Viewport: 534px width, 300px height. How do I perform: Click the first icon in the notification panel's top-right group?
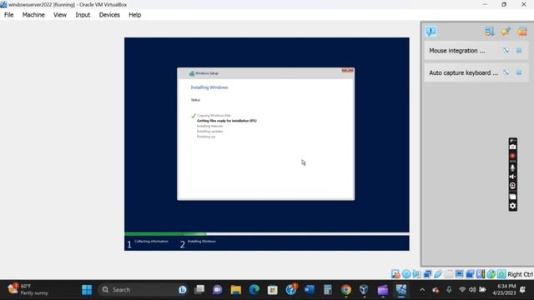489,32
